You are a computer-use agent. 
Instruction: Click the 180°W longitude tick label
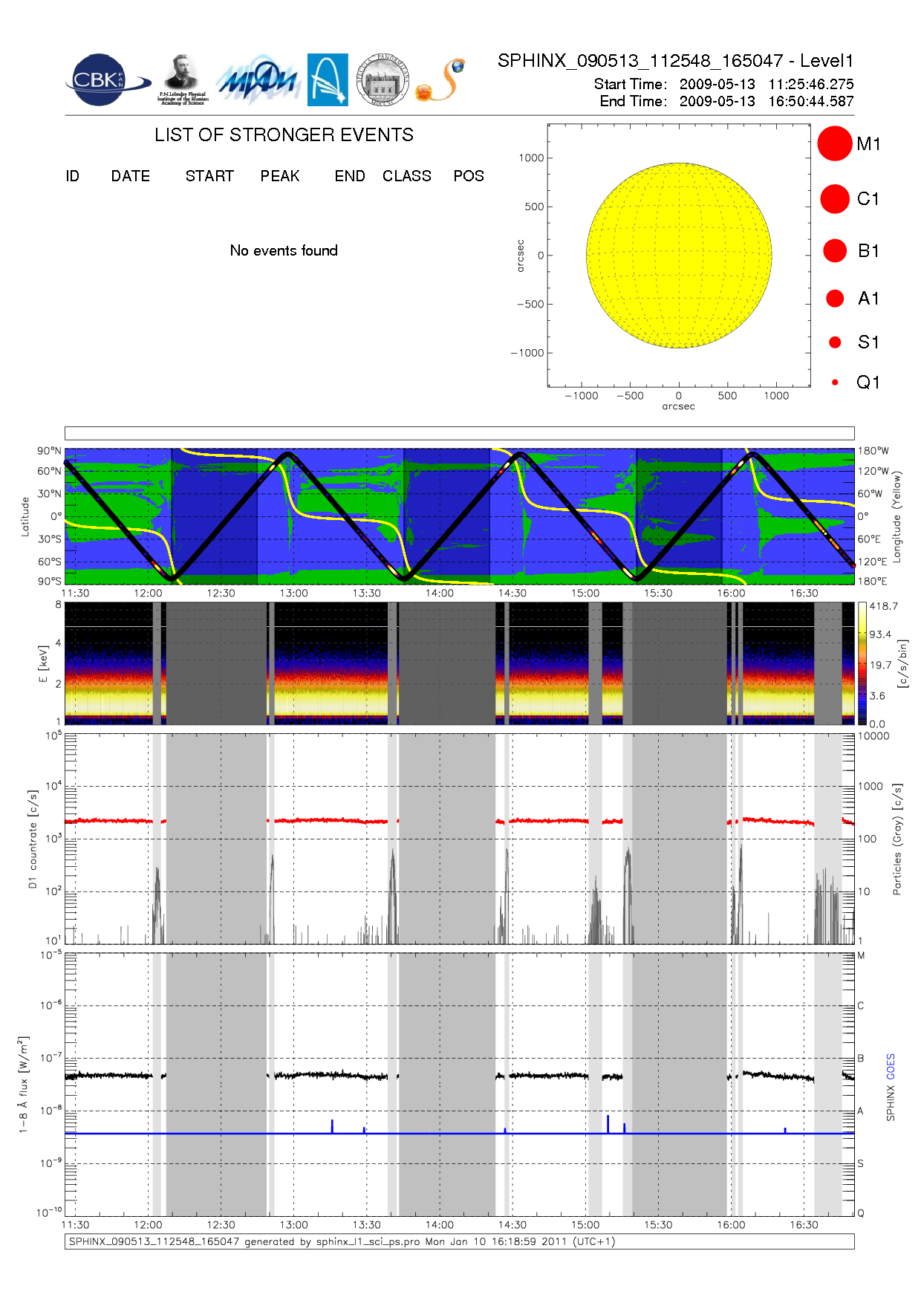pos(873,451)
